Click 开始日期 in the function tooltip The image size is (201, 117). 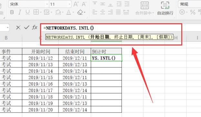[x=100, y=37]
